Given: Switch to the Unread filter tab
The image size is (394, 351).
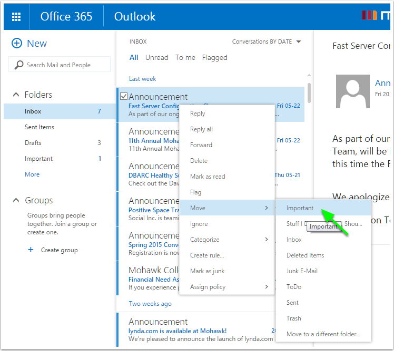Looking at the screenshot, I should point(156,58).
